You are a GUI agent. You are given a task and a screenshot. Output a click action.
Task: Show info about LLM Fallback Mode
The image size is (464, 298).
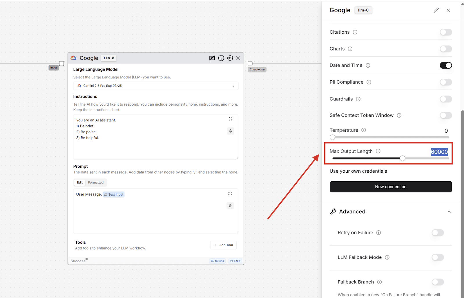pos(387,257)
